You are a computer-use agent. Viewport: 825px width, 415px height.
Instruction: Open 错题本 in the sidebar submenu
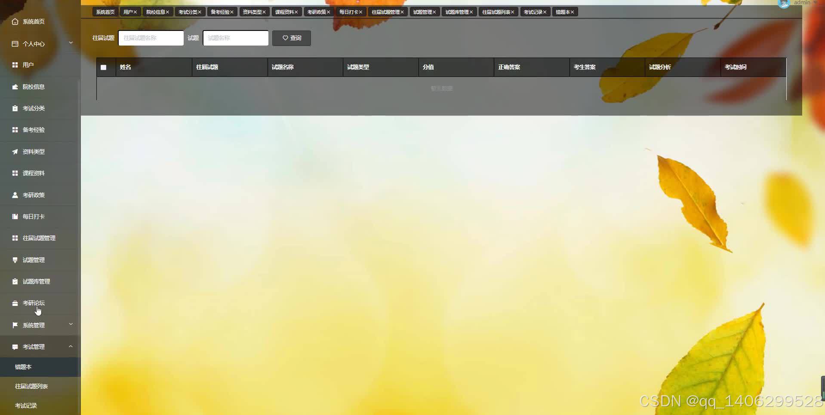pyautogui.click(x=40, y=367)
